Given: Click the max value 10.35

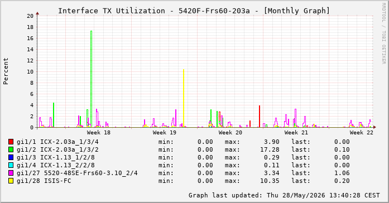Looking at the screenshot, I should click(270, 181).
